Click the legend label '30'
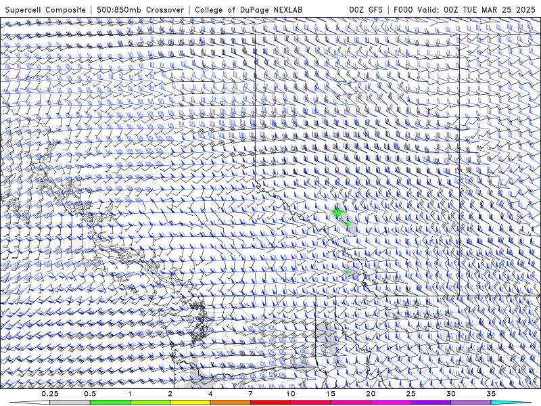 tap(451, 394)
